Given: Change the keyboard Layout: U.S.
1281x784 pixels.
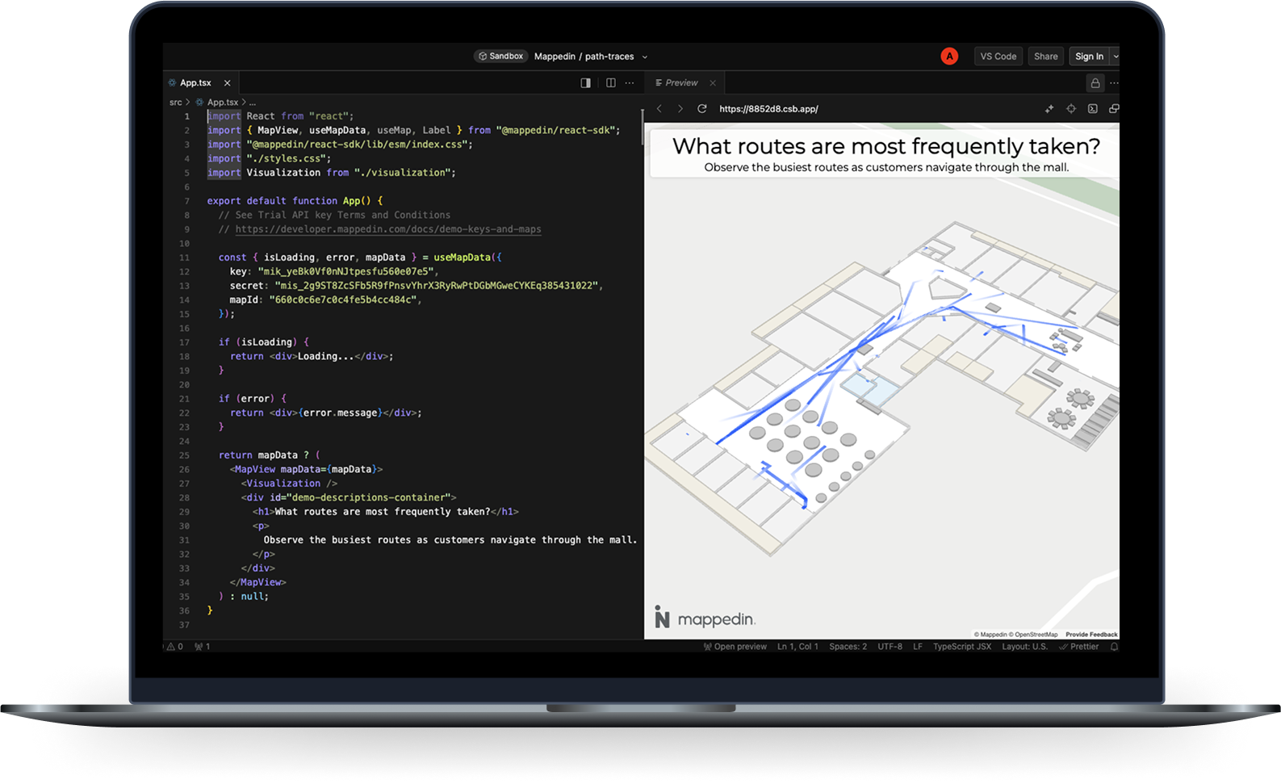Looking at the screenshot, I should [1025, 647].
